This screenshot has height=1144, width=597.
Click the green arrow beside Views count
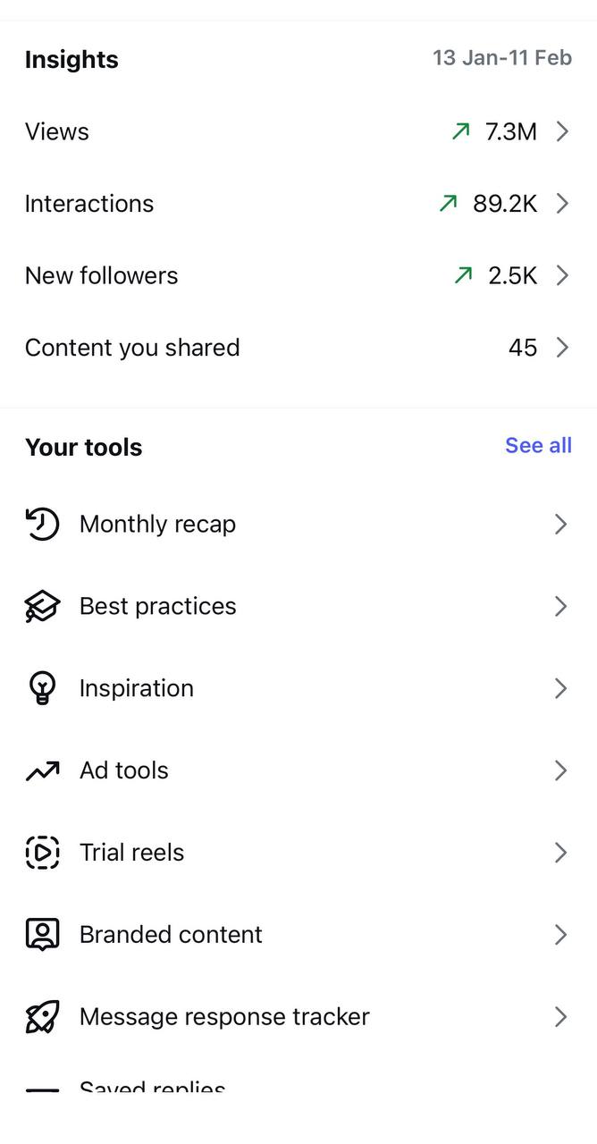[460, 132]
